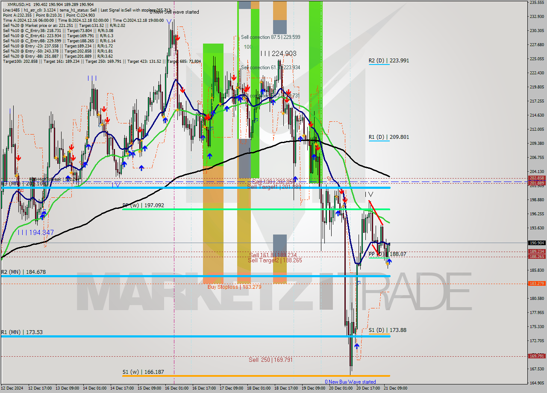Click the blue I I wave label

click(92, 78)
